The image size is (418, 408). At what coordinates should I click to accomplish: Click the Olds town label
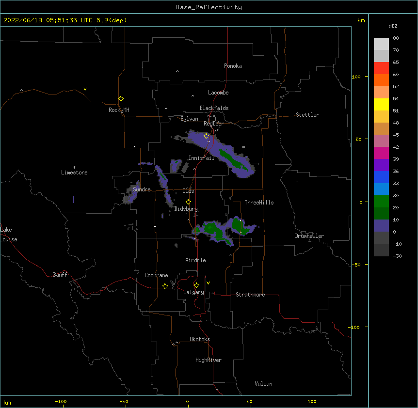(x=188, y=191)
